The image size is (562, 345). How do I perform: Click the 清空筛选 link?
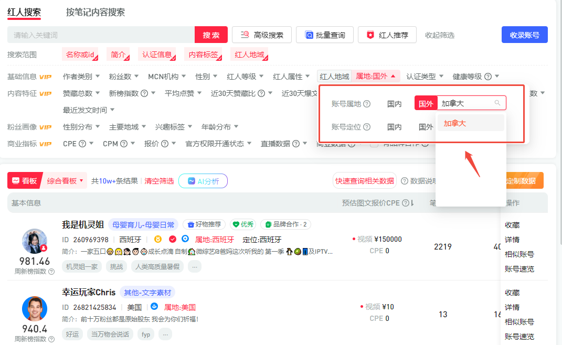tap(159, 181)
